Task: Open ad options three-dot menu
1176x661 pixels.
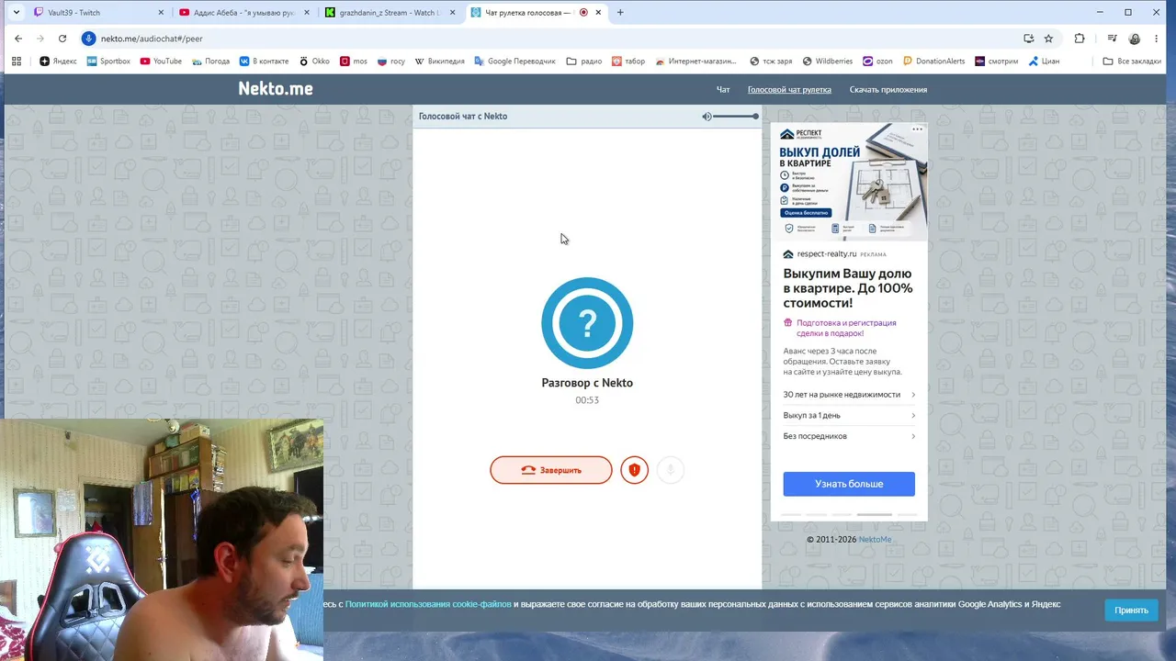Action: [x=917, y=129]
